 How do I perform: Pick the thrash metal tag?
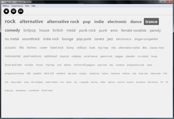point(47,90)
